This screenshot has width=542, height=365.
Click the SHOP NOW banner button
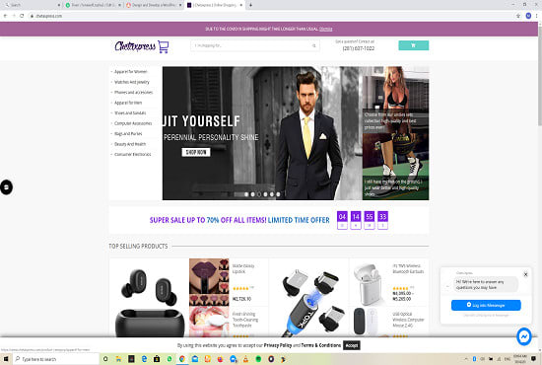point(196,152)
